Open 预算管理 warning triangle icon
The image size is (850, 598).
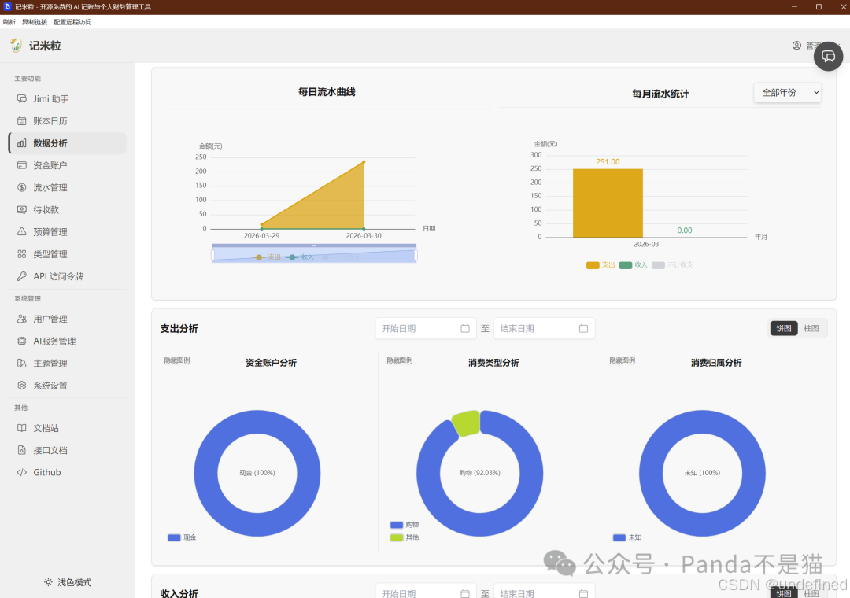tap(22, 231)
